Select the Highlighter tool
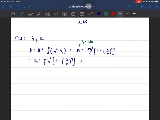160x120 pixels. (x=39, y=14)
